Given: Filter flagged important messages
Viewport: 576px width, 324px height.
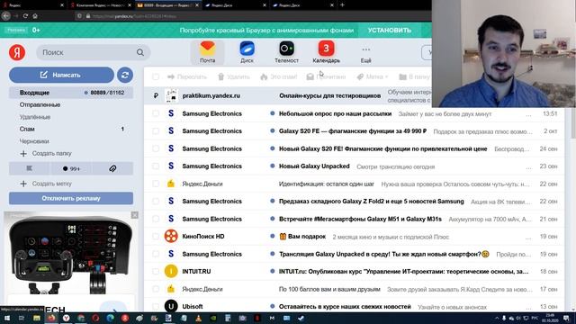Looking at the screenshot, I should pyautogui.click(x=30, y=168).
